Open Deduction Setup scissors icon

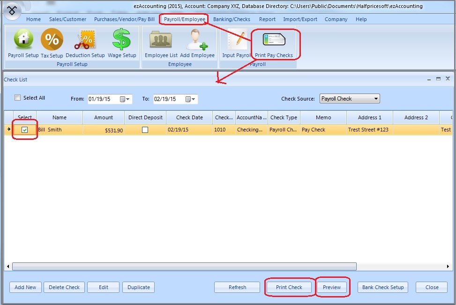(x=85, y=40)
